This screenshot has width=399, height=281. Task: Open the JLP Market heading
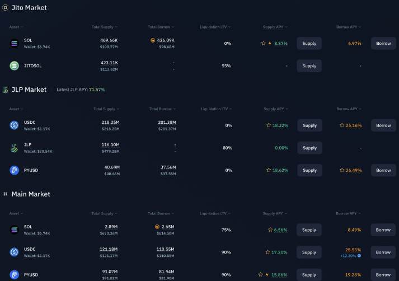click(x=29, y=90)
